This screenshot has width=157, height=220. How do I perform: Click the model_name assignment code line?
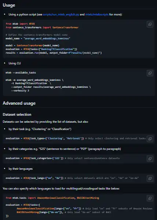pyautogui.click(x=38, y=39)
